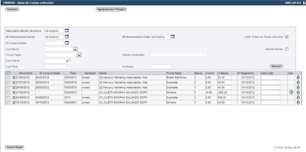Click the Pedido Comprador input field
This screenshot has height=152, width=306.
179,55
